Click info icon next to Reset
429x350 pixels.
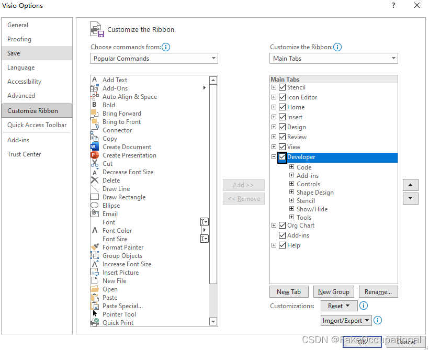click(x=363, y=306)
